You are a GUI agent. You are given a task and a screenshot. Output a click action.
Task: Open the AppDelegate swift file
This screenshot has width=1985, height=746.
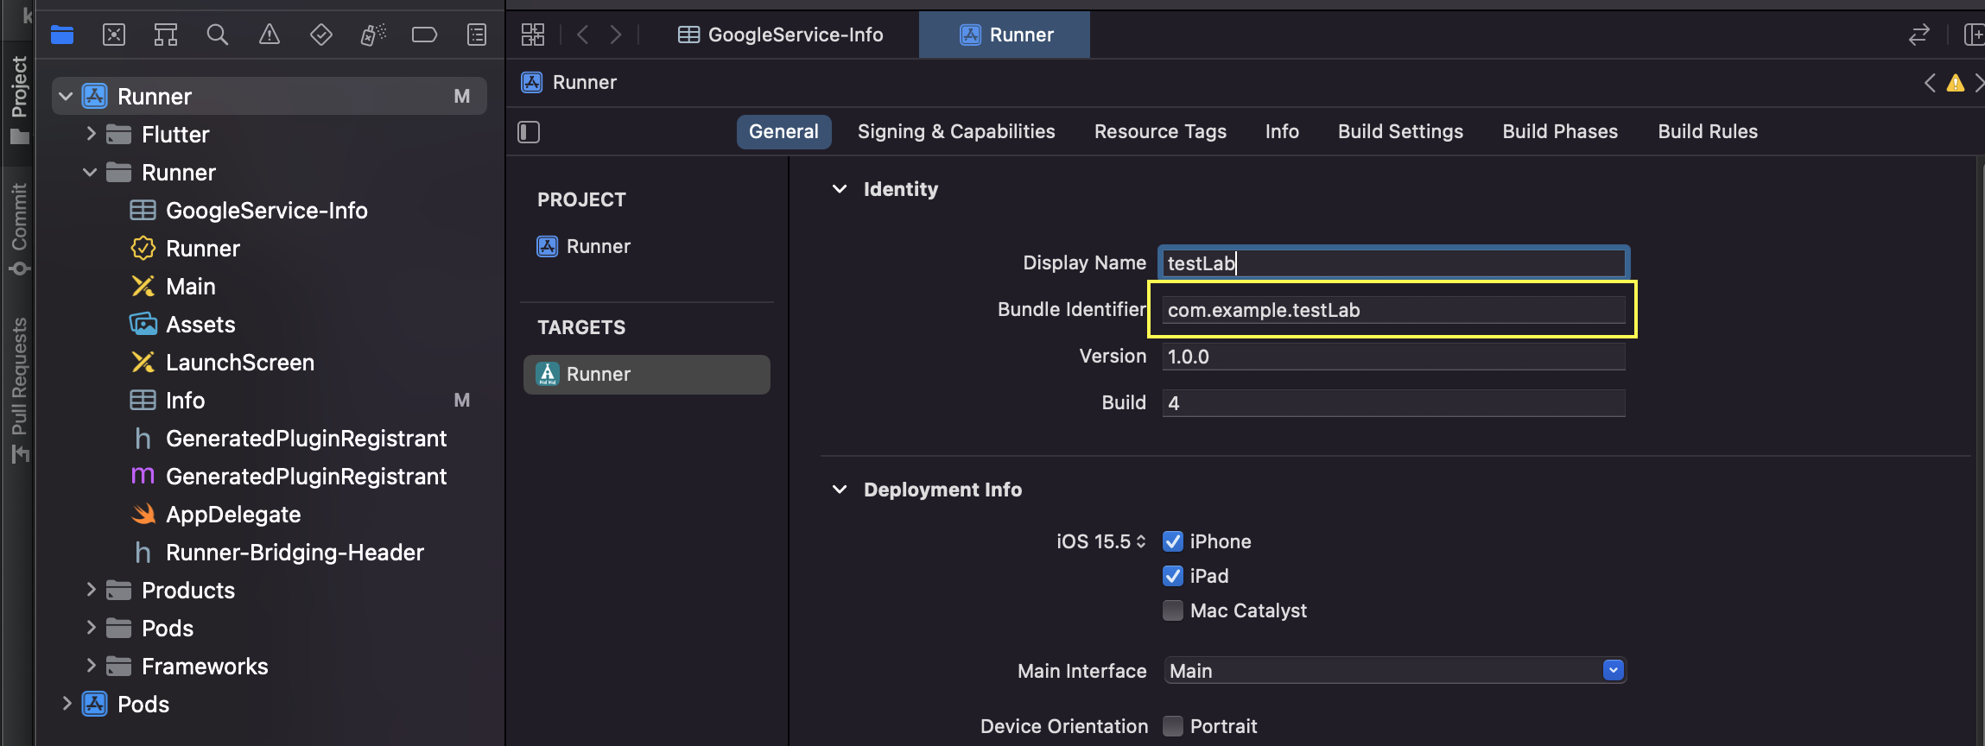216,515
